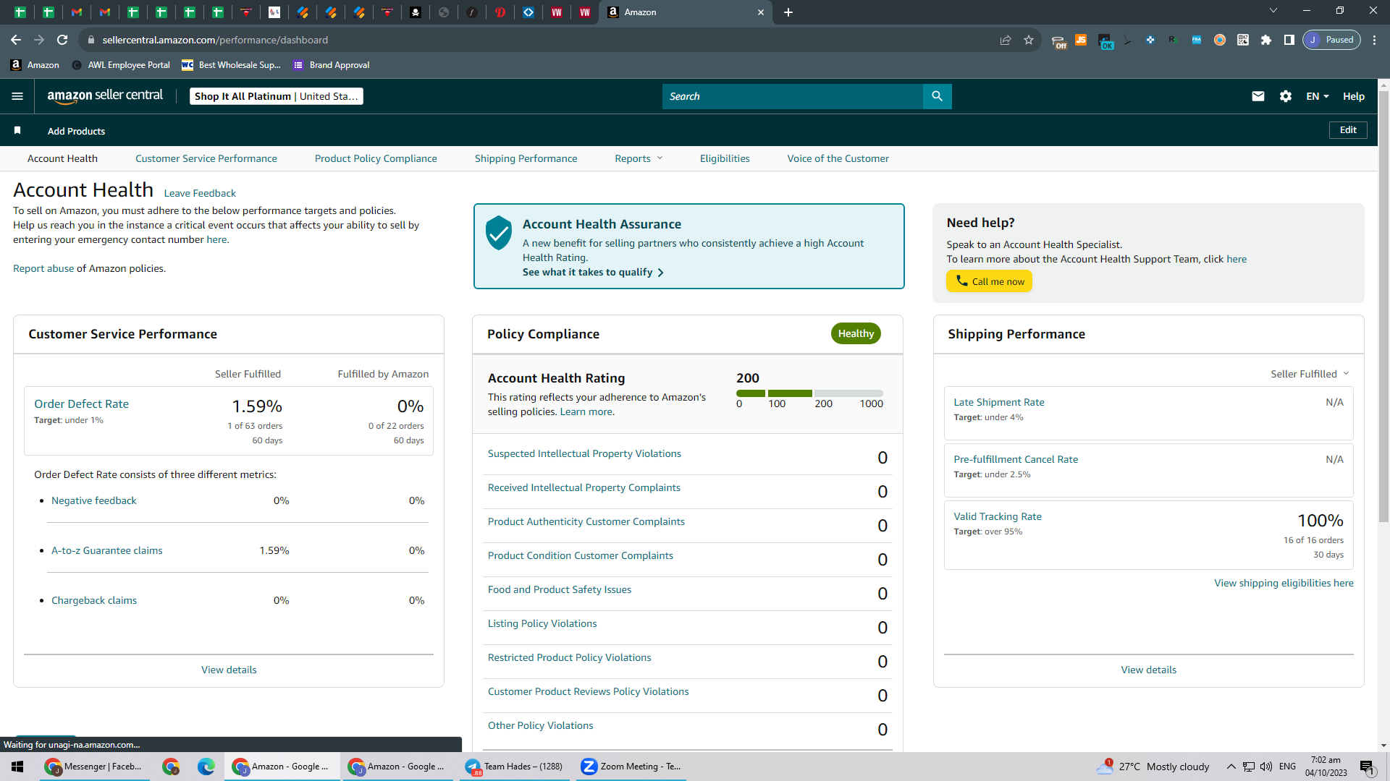
Task: Click the search magnifier button
Action: [x=937, y=96]
